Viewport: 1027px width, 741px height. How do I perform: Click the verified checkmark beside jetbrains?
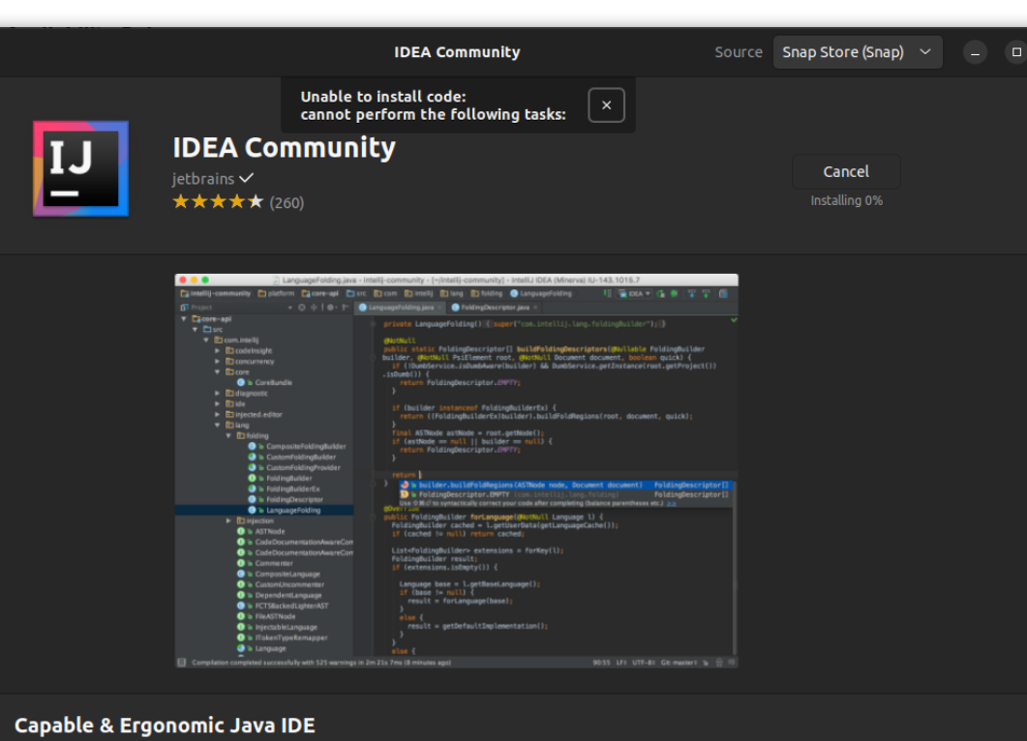point(246,178)
